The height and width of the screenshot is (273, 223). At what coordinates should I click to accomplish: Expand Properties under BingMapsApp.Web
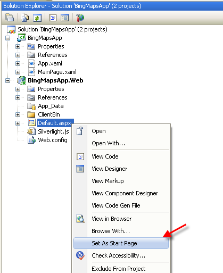[x=18, y=89]
